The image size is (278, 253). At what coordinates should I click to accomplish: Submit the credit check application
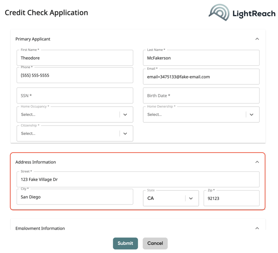click(125, 243)
